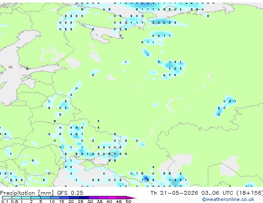The width and height of the screenshot is (263, 203).
Task: Pick the 2–5 mm legend swatch
Action: click(36, 198)
